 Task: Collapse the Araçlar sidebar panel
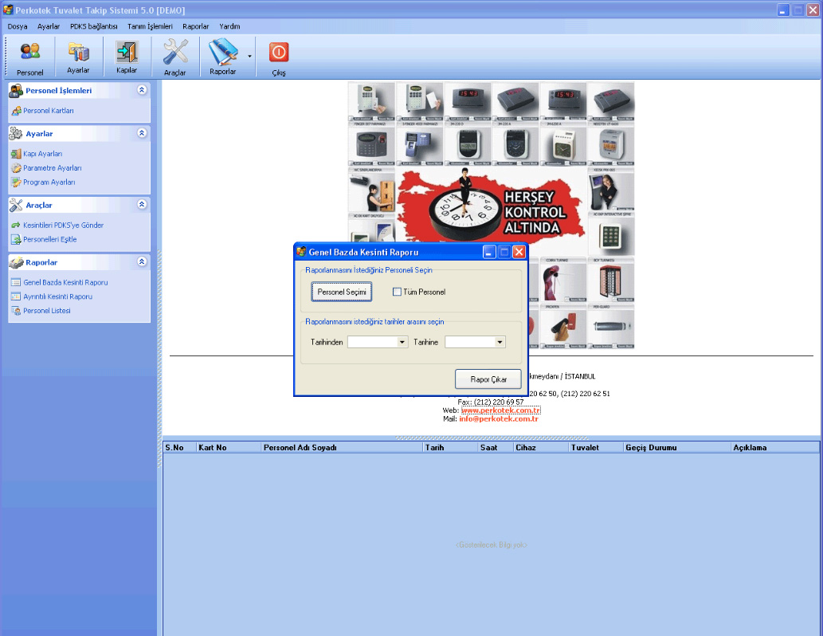pos(142,205)
